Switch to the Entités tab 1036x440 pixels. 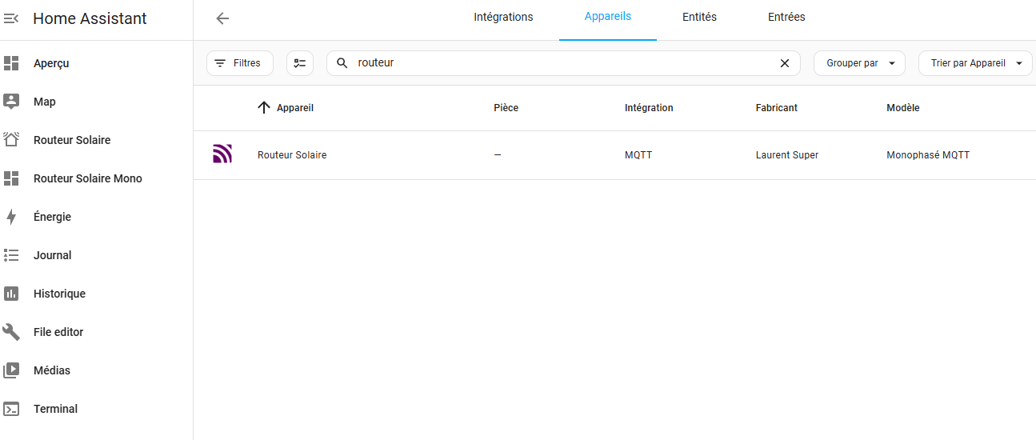tap(699, 17)
